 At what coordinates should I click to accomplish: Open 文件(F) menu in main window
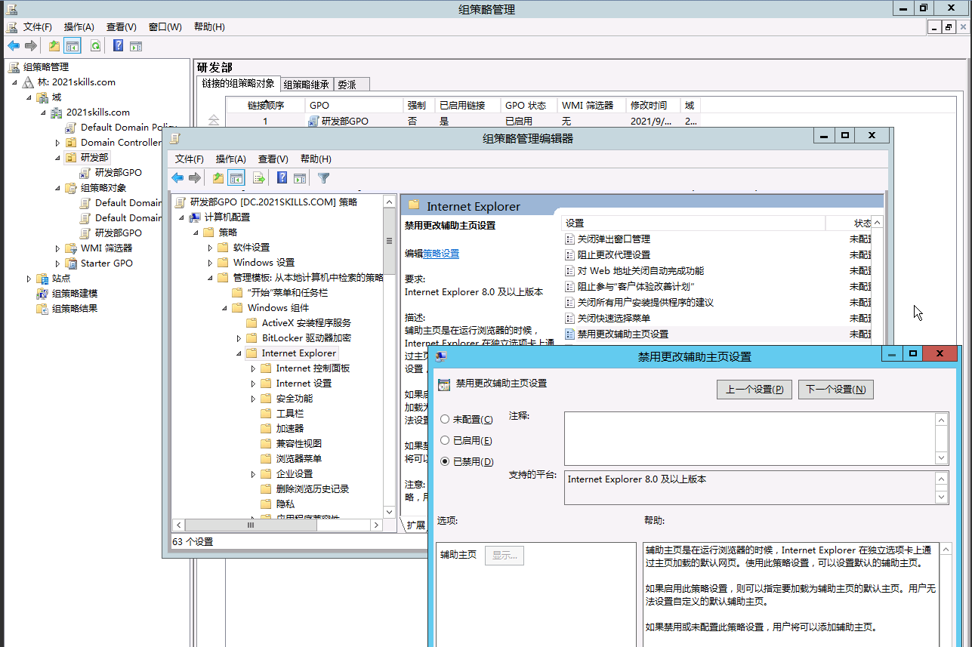click(x=37, y=27)
